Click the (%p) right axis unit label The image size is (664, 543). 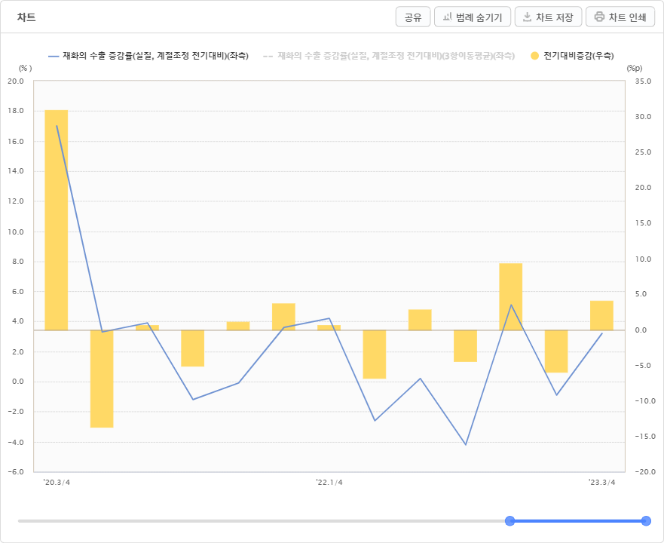coord(635,68)
